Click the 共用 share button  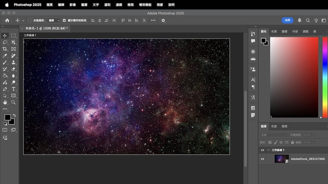287,20
